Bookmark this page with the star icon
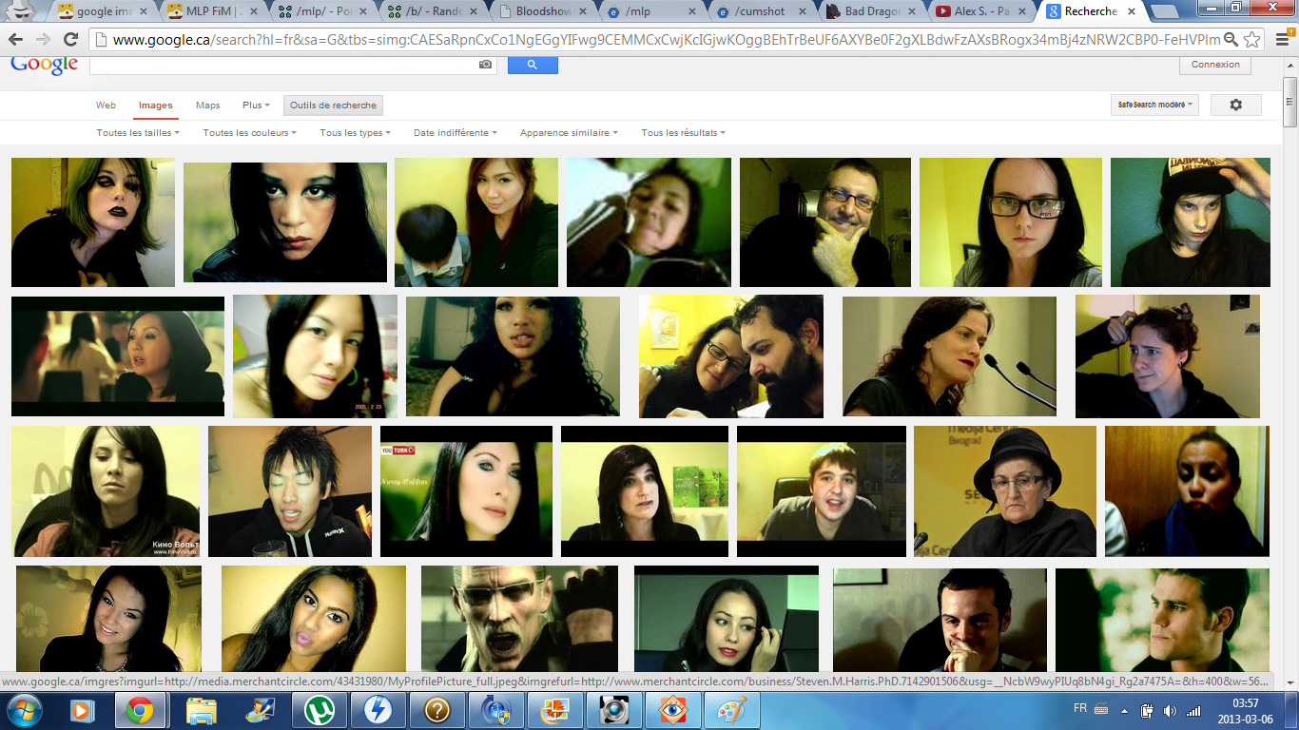Image resolution: width=1299 pixels, height=730 pixels. 1252,40
